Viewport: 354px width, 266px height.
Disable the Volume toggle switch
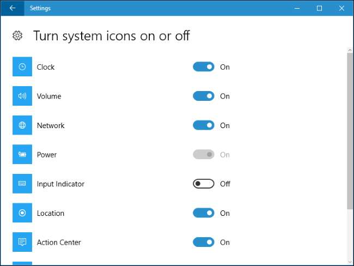(204, 96)
